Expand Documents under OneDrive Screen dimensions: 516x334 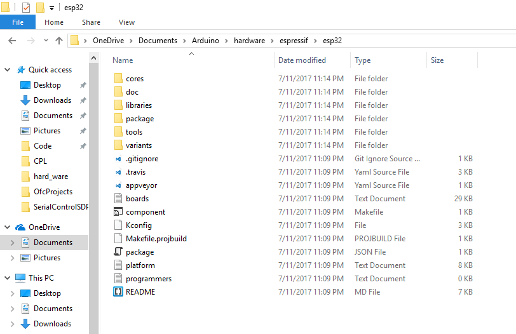[x=13, y=243]
